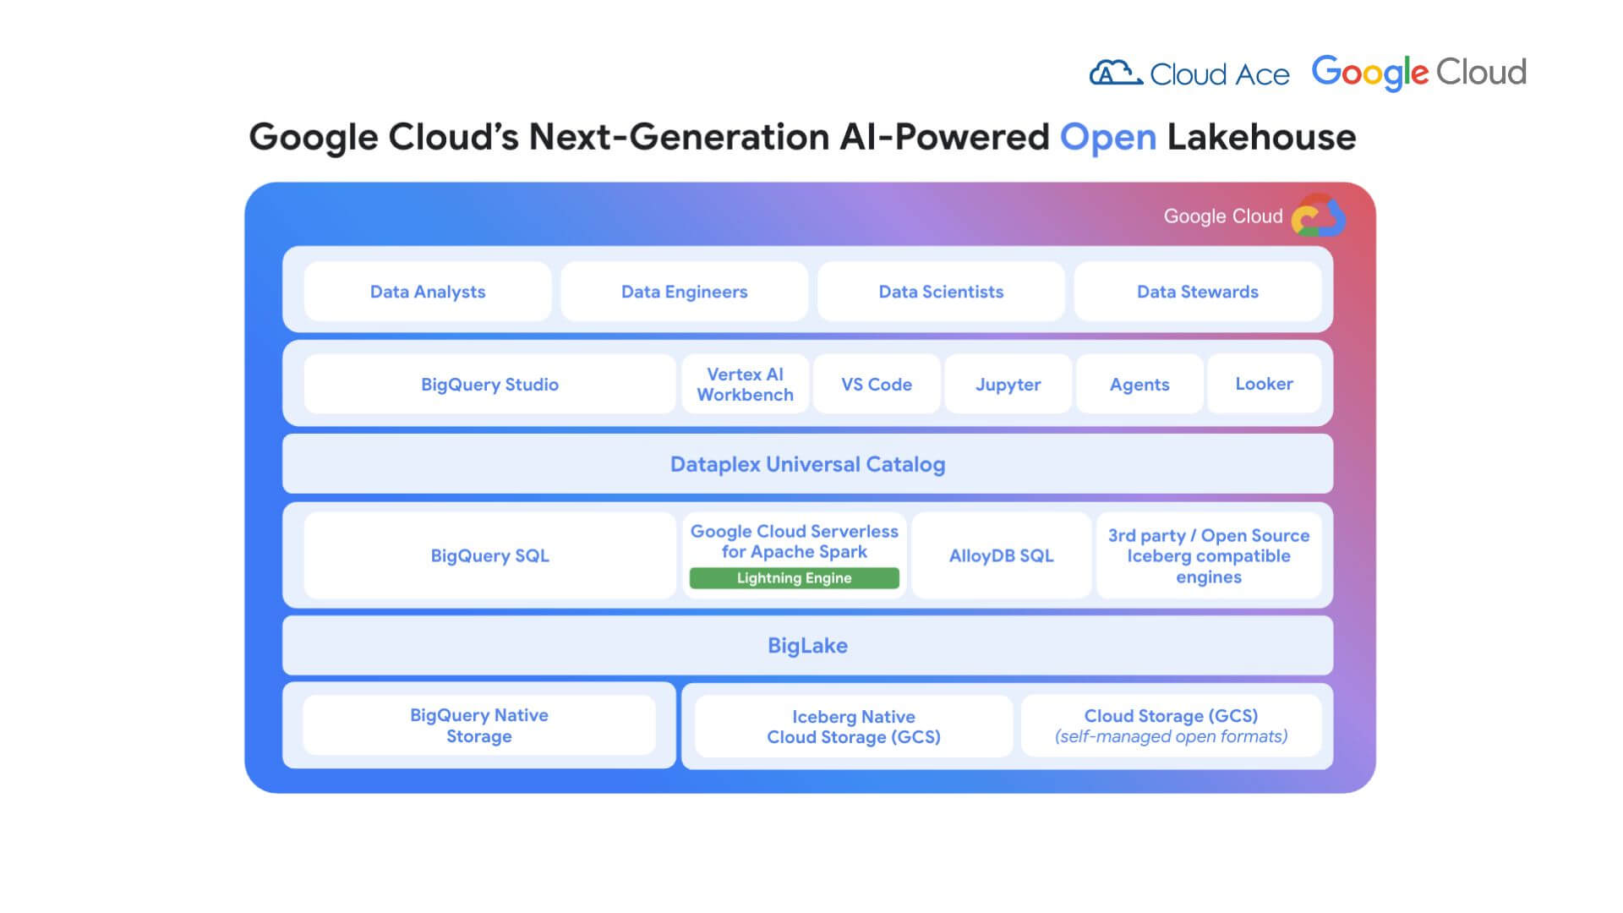Click the white Google Cloud label inside diagram
1623x913 pixels.
1223,216
